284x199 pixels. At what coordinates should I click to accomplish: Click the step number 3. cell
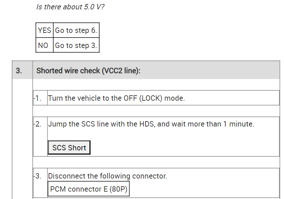(x=19, y=71)
